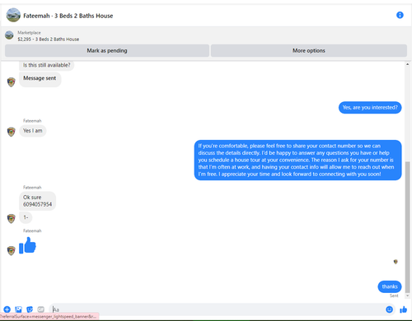Screen dimensions: 412x321
Task: Click the referralSurface URL in the status bar
Action: click(49, 317)
